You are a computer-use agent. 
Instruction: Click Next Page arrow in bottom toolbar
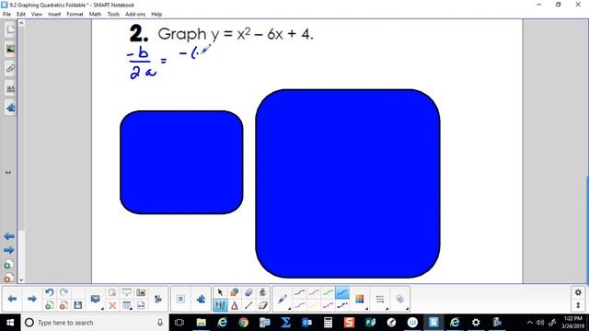coord(32,299)
